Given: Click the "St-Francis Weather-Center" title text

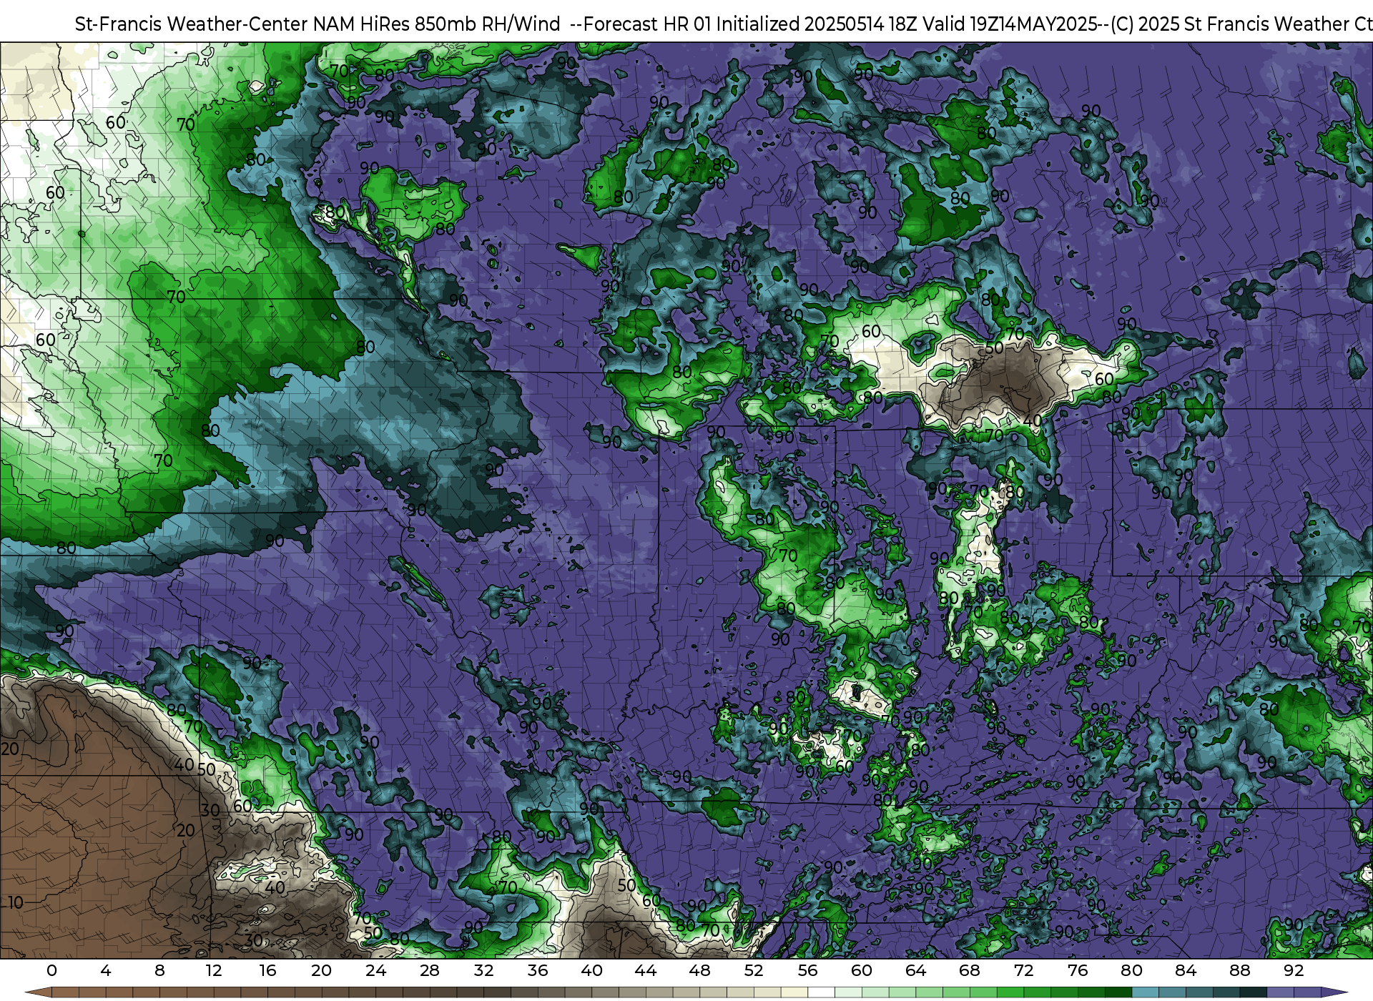Looking at the screenshot, I should pyautogui.click(x=192, y=24).
